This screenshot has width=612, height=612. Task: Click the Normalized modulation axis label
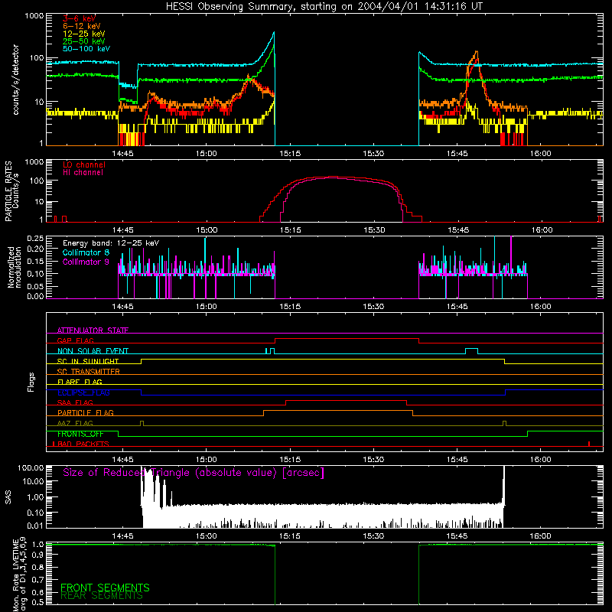pyautogui.click(x=15, y=267)
